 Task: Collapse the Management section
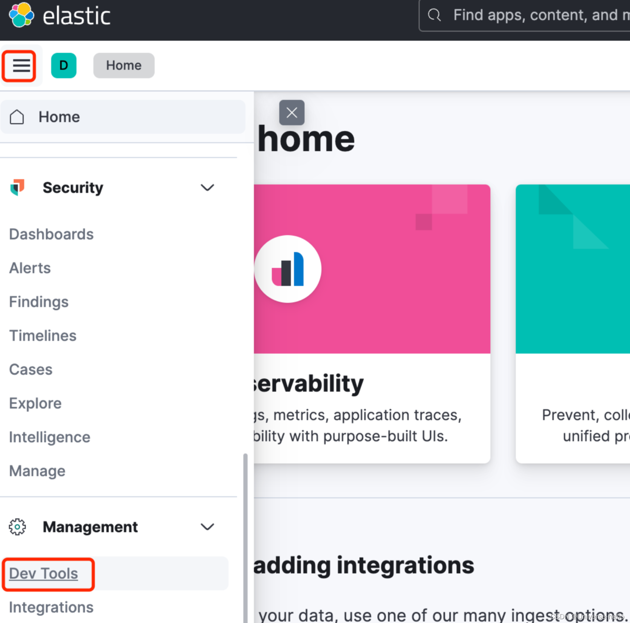coord(207,527)
